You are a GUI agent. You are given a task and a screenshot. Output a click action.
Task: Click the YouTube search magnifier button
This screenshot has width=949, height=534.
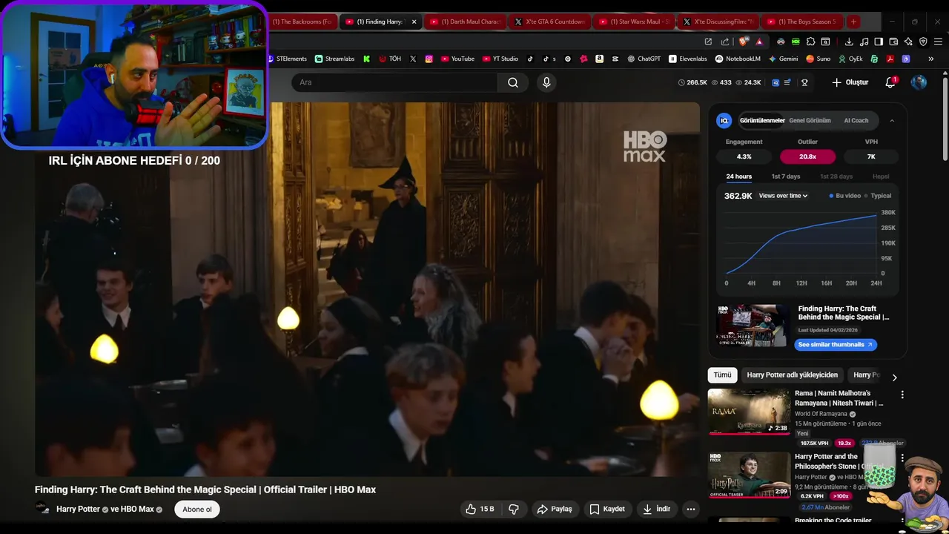click(513, 82)
